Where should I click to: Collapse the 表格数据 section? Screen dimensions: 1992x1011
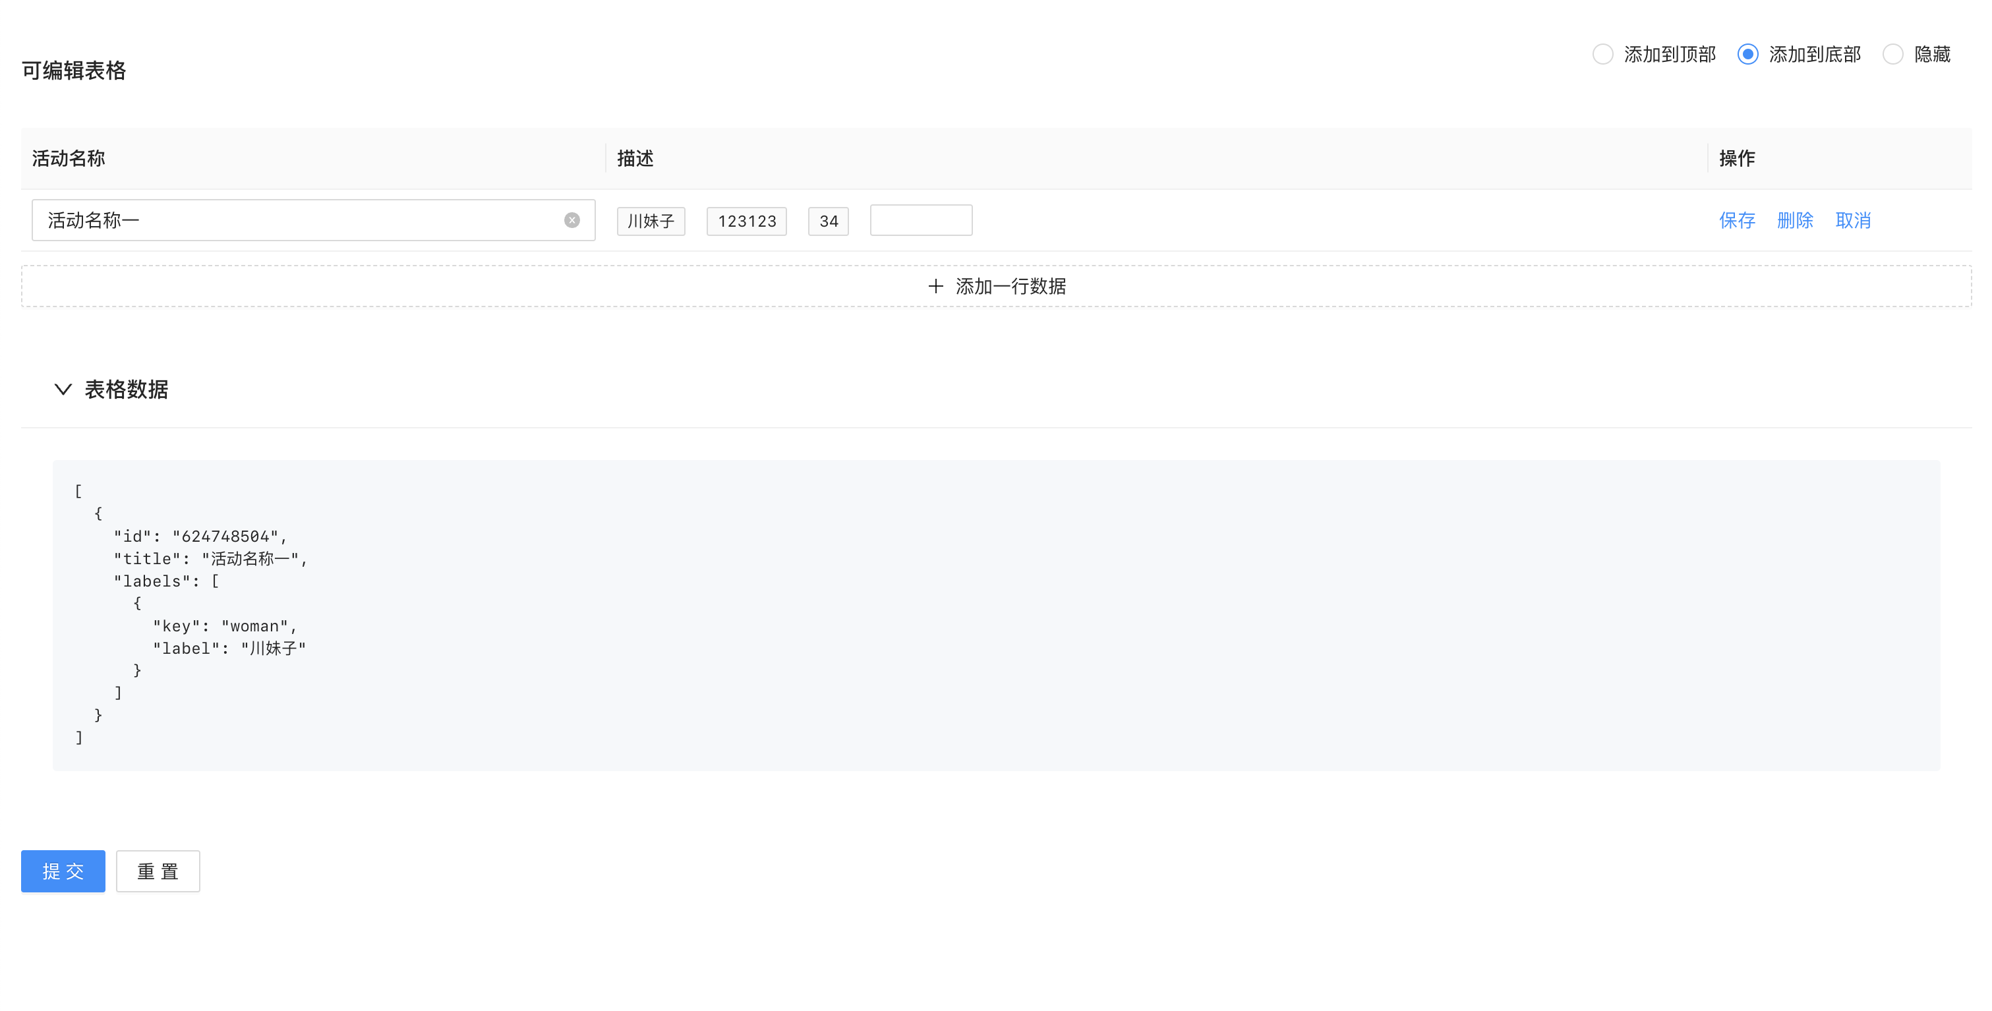[x=128, y=390]
